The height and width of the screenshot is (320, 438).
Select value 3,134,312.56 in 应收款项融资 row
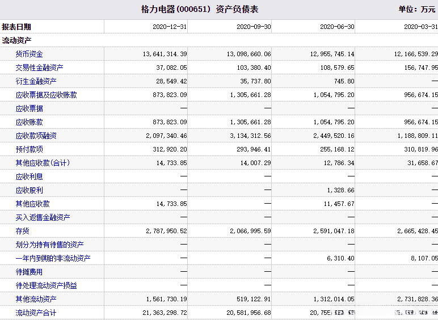250,136
